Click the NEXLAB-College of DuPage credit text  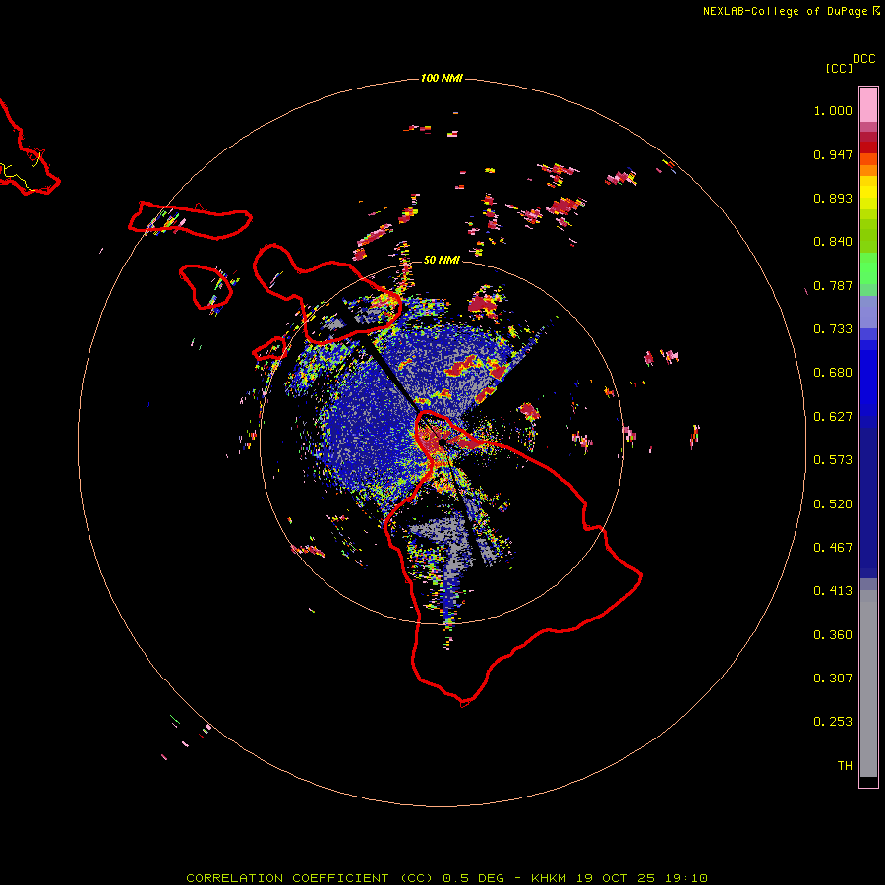[x=791, y=11]
